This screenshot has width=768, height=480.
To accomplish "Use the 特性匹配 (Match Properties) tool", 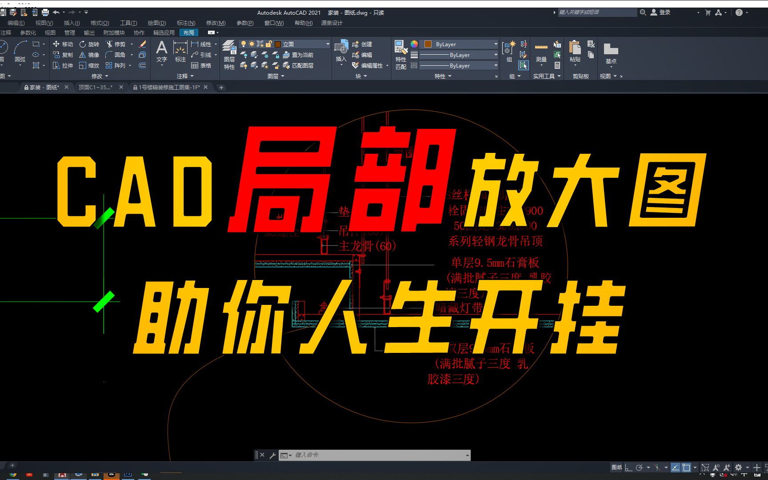I will click(x=400, y=53).
